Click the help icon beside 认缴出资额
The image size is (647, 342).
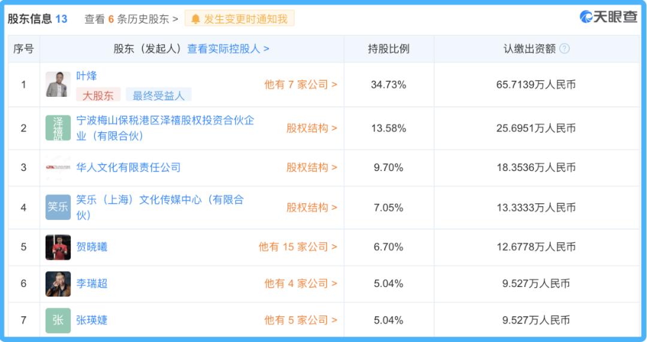pyautogui.click(x=564, y=48)
